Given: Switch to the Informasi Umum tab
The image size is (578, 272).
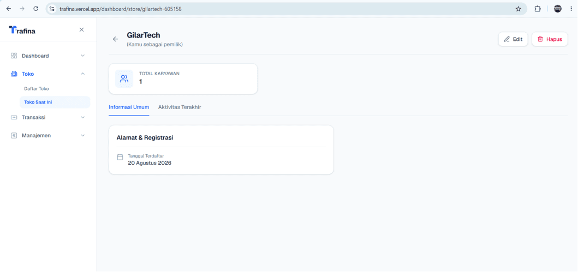Looking at the screenshot, I should (x=129, y=107).
